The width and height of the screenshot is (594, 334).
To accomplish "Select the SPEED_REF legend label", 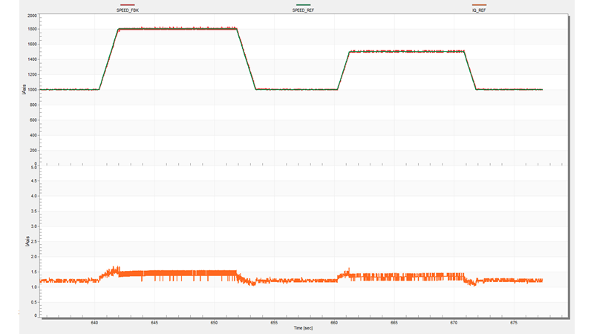I will tap(303, 10).
